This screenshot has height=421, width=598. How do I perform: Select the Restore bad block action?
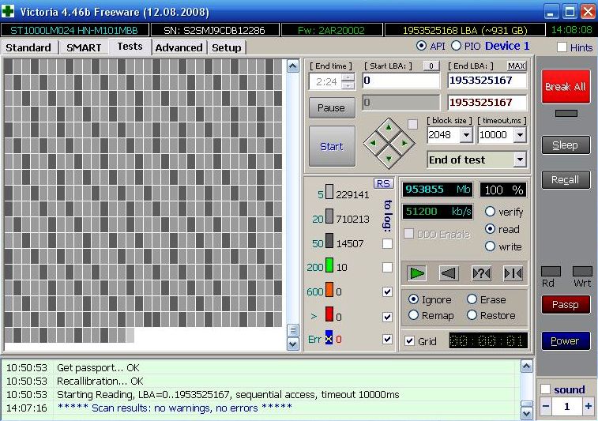pos(472,315)
